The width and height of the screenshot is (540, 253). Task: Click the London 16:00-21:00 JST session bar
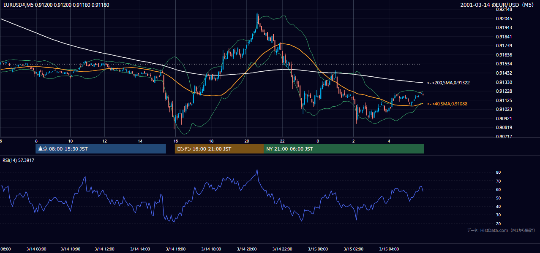tap(219, 149)
